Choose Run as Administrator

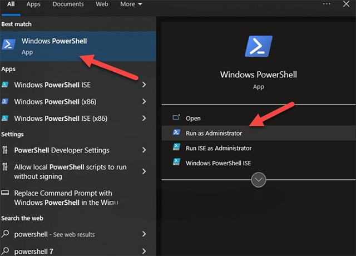(259, 133)
